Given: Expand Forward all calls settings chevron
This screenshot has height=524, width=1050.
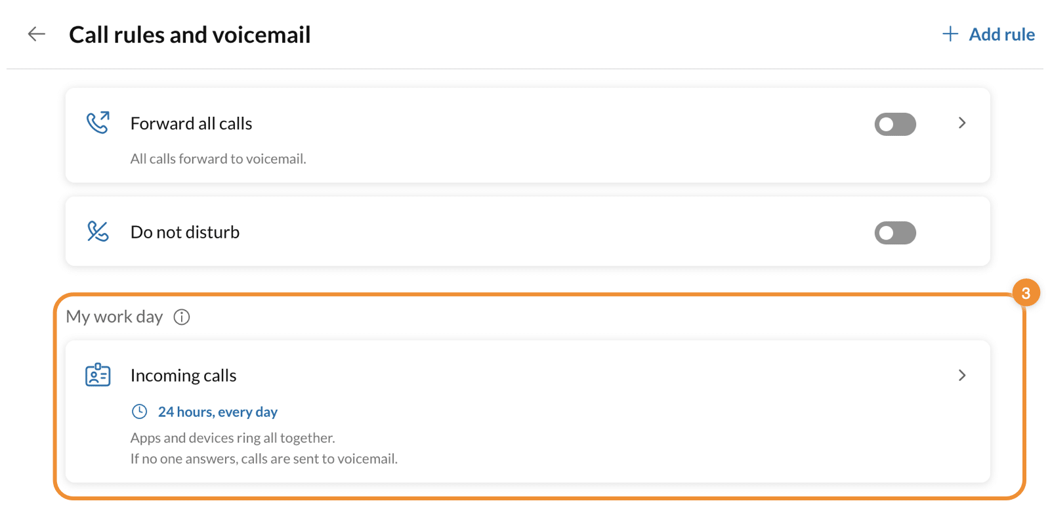Looking at the screenshot, I should [962, 123].
